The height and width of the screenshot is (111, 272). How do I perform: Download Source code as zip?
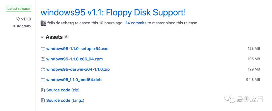point(63,90)
